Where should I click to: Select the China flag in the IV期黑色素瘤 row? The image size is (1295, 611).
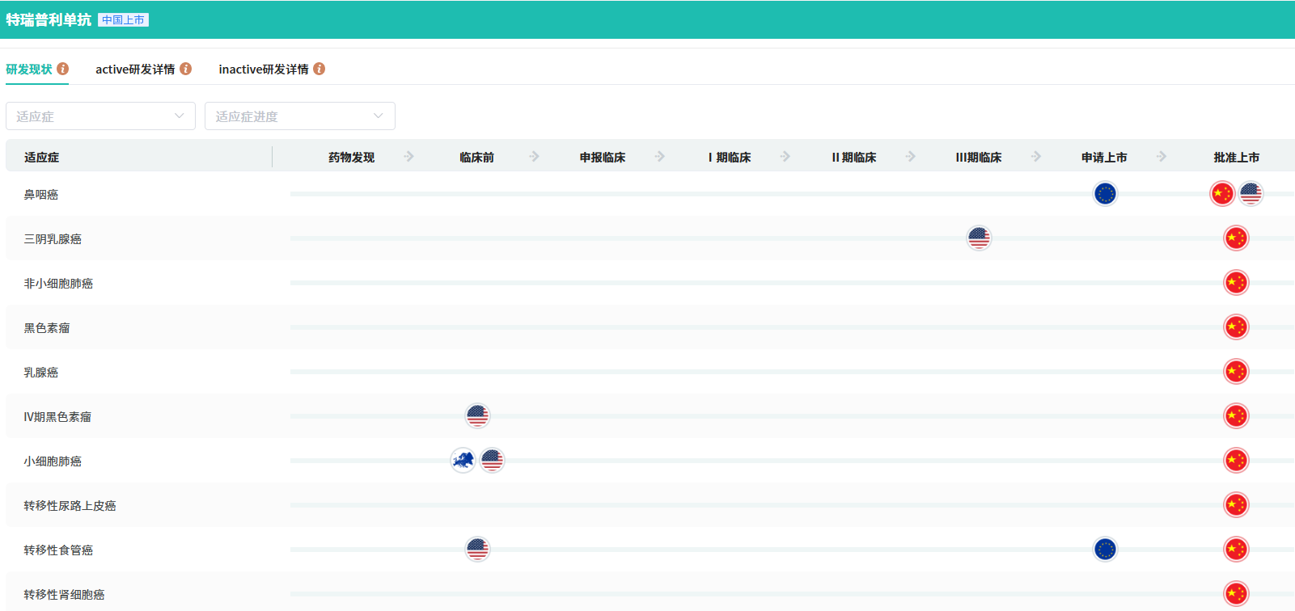pyautogui.click(x=1236, y=416)
